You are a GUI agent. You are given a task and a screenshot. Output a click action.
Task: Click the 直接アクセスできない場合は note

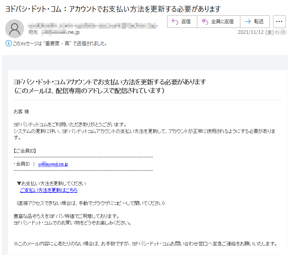point(91,203)
